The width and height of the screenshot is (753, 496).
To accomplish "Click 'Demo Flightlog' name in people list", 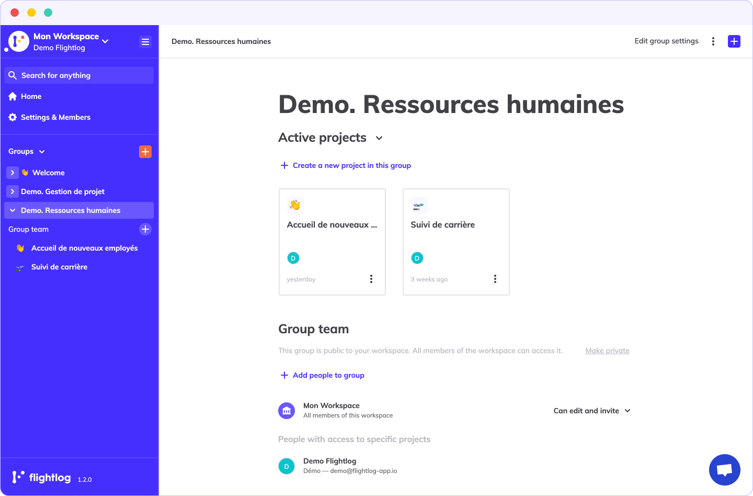I will click(330, 461).
